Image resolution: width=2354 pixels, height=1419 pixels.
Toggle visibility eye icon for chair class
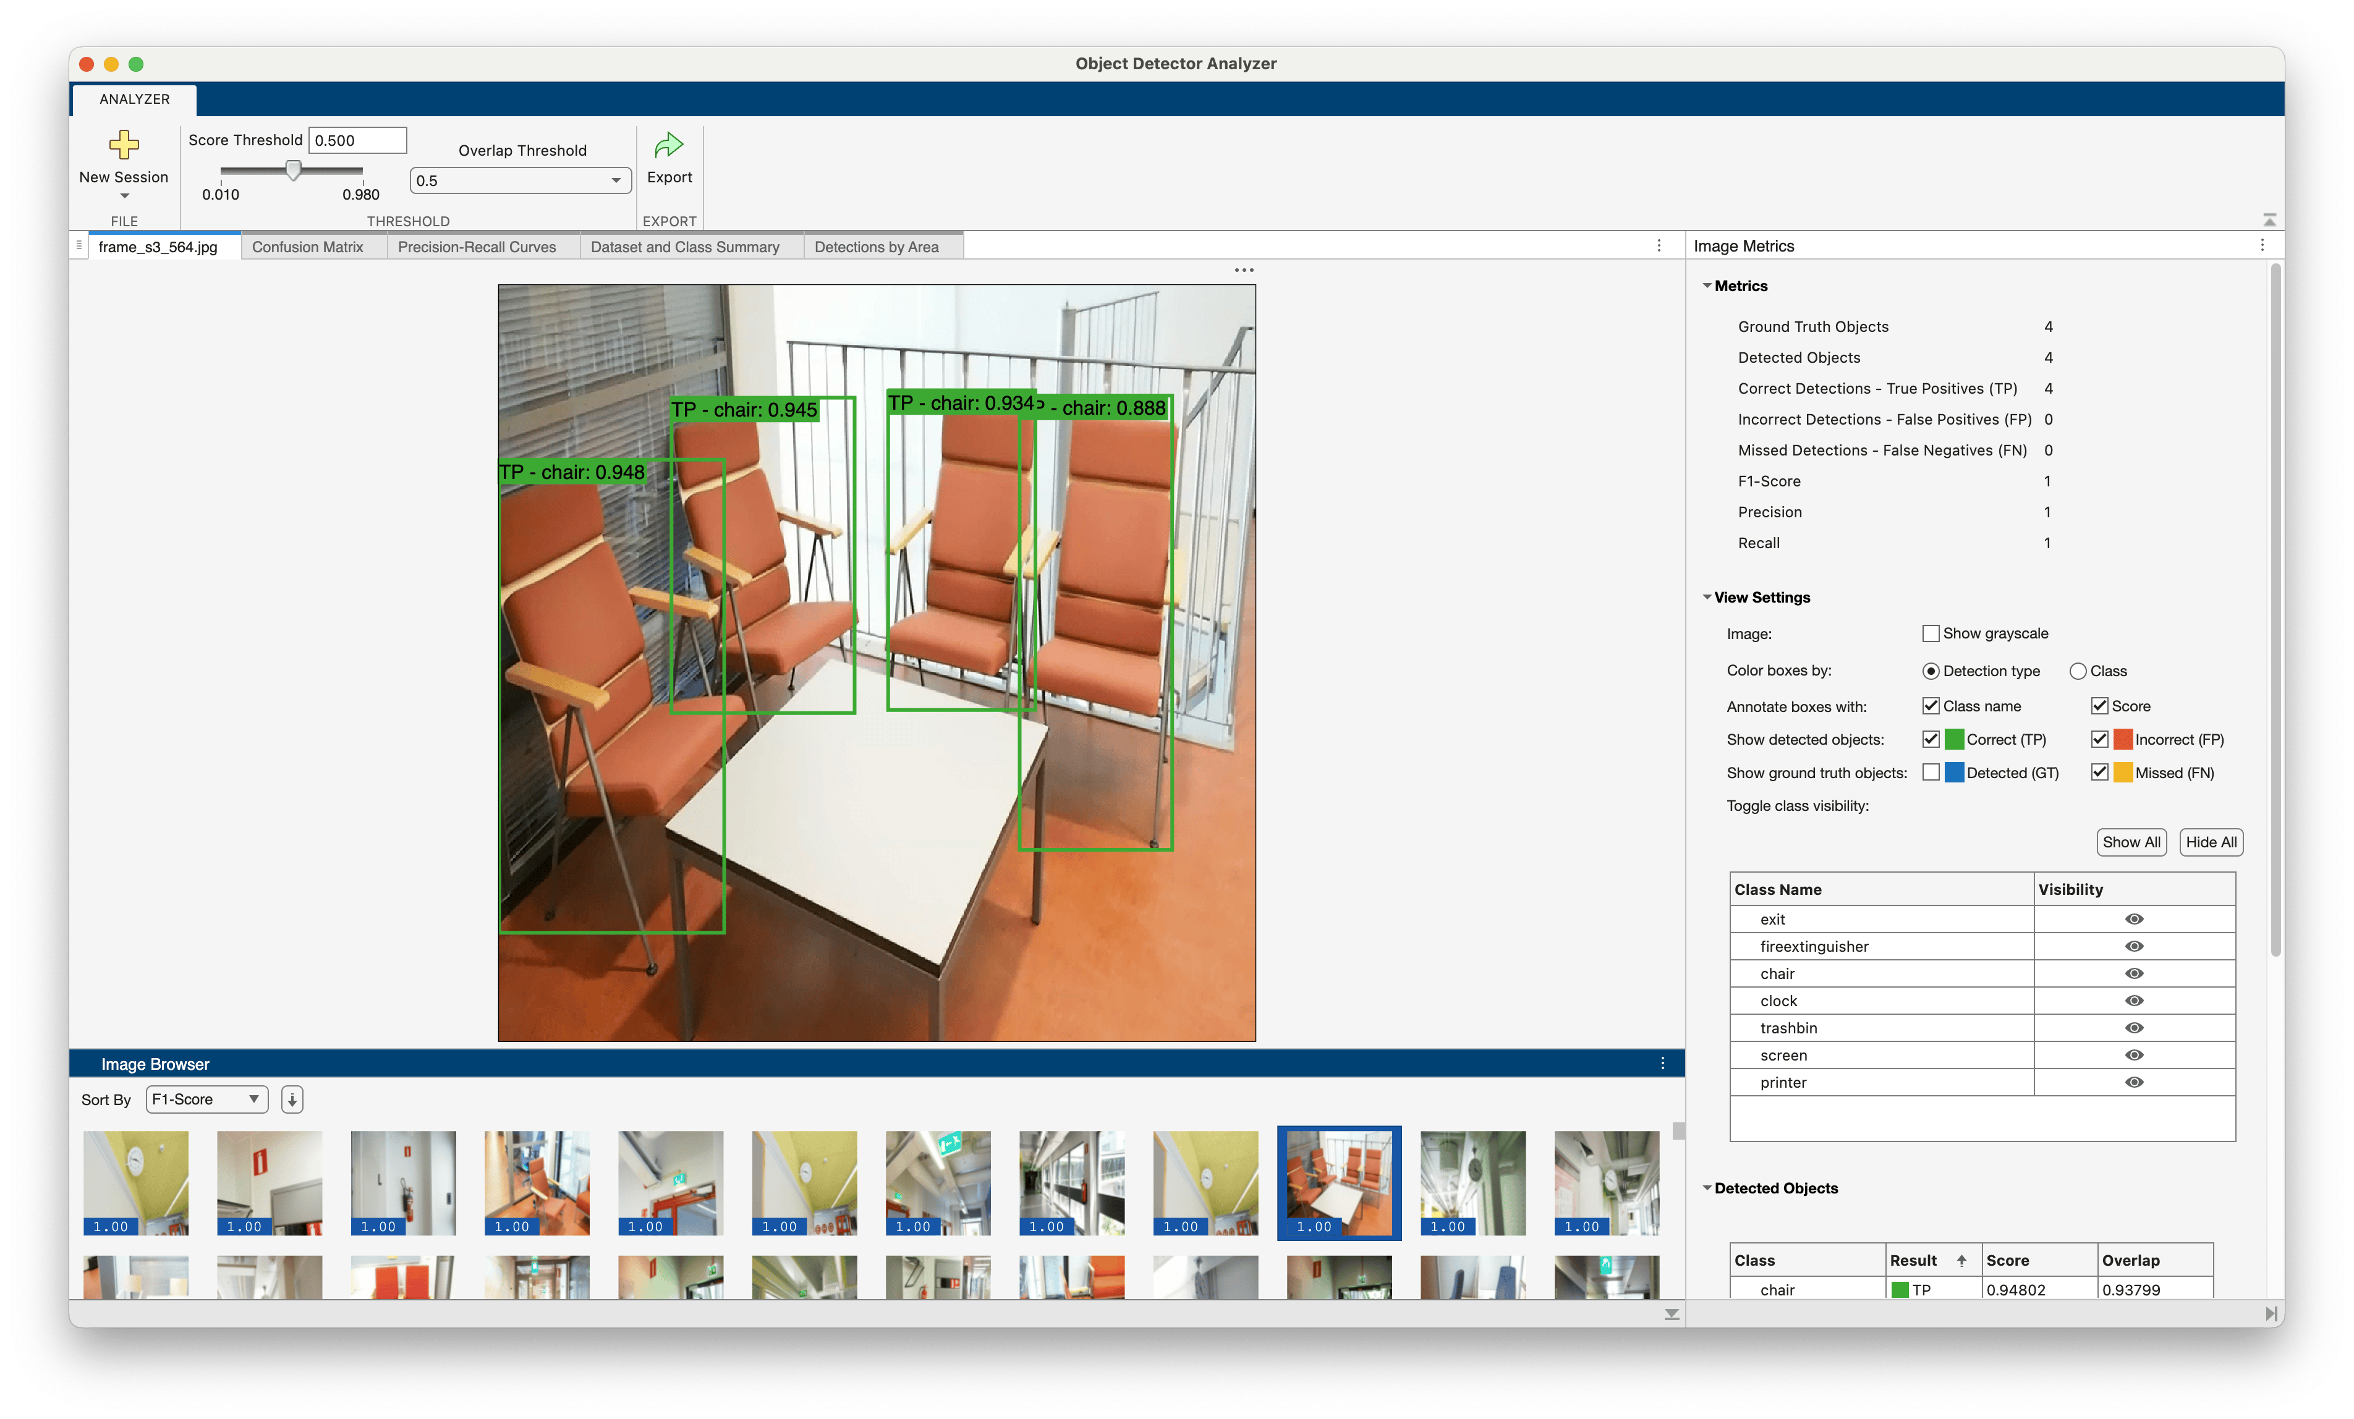click(x=2135, y=973)
